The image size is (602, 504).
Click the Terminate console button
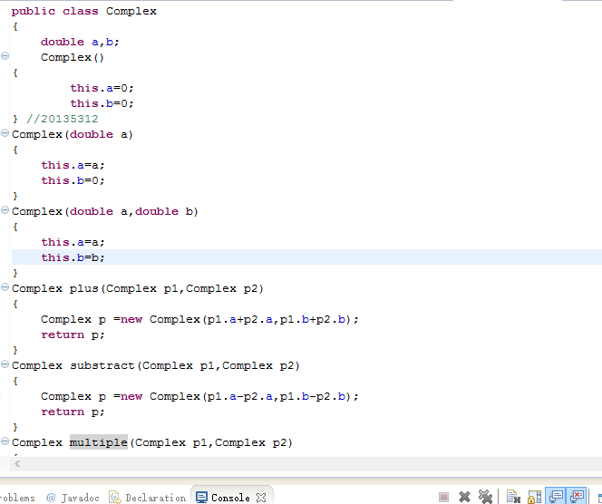click(444, 498)
